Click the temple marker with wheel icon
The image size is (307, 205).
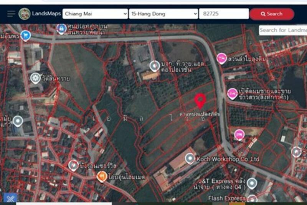35,78
